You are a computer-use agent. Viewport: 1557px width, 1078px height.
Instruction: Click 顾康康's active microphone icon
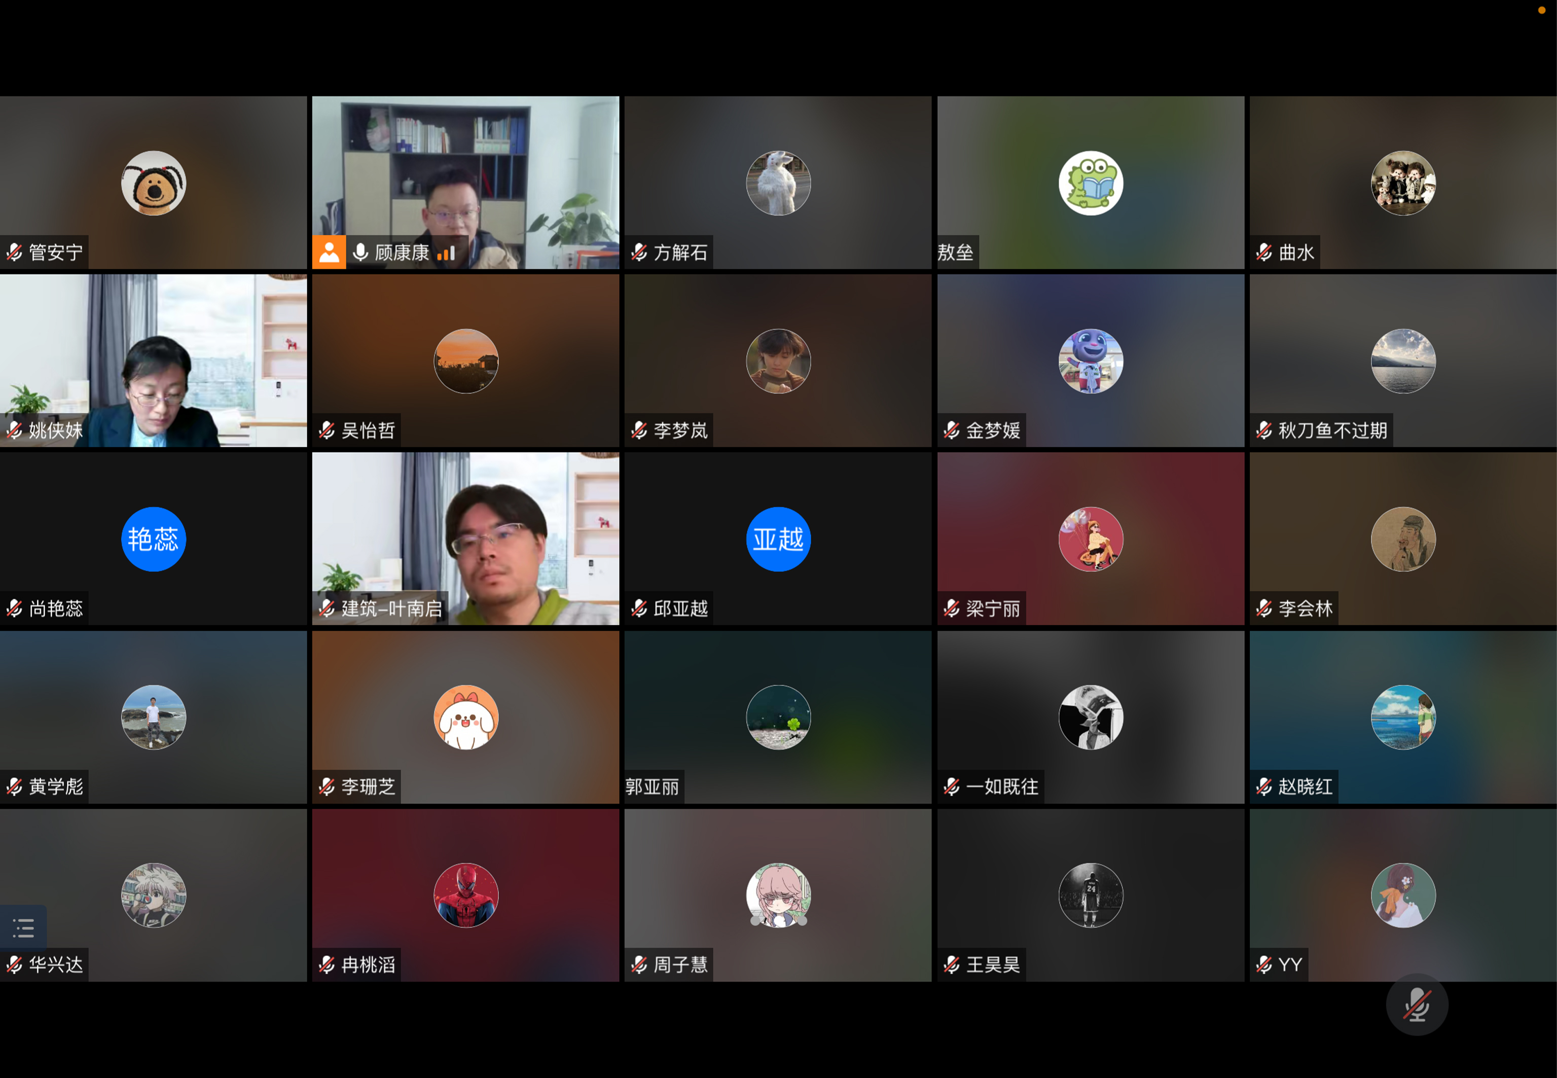(x=360, y=252)
